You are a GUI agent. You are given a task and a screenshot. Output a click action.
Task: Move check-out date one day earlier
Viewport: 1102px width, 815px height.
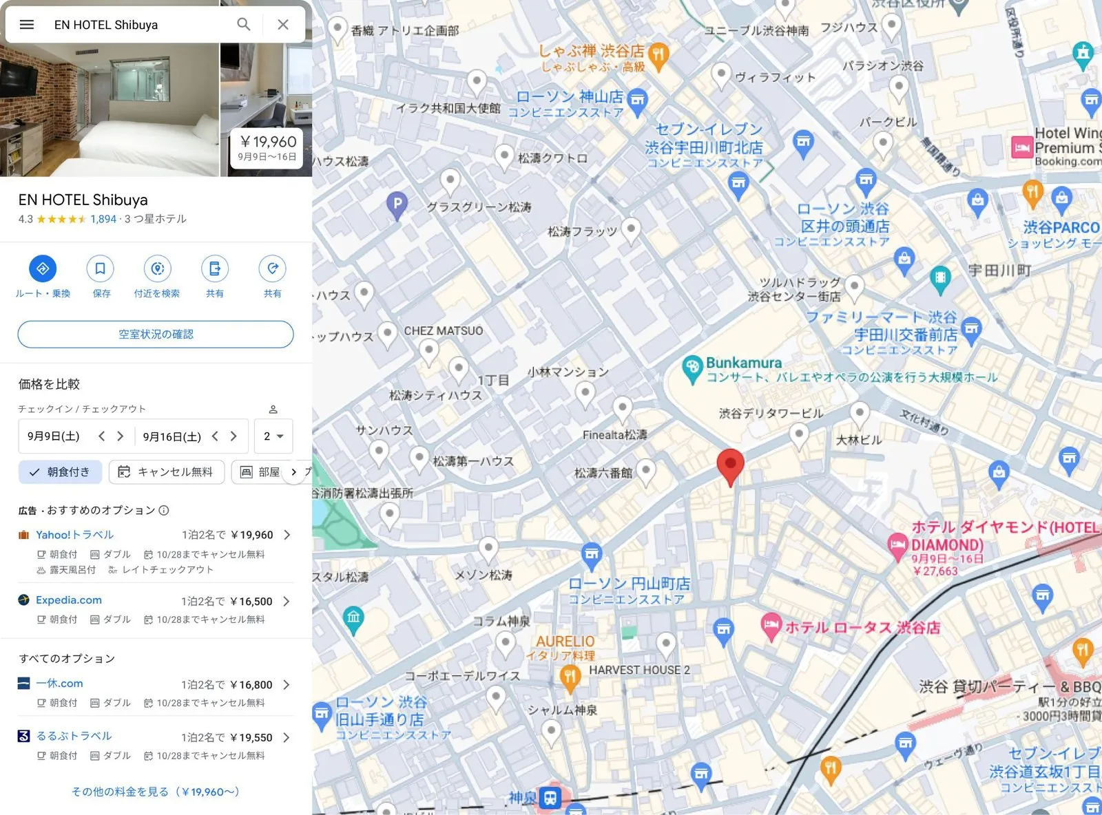coord(215,436)
